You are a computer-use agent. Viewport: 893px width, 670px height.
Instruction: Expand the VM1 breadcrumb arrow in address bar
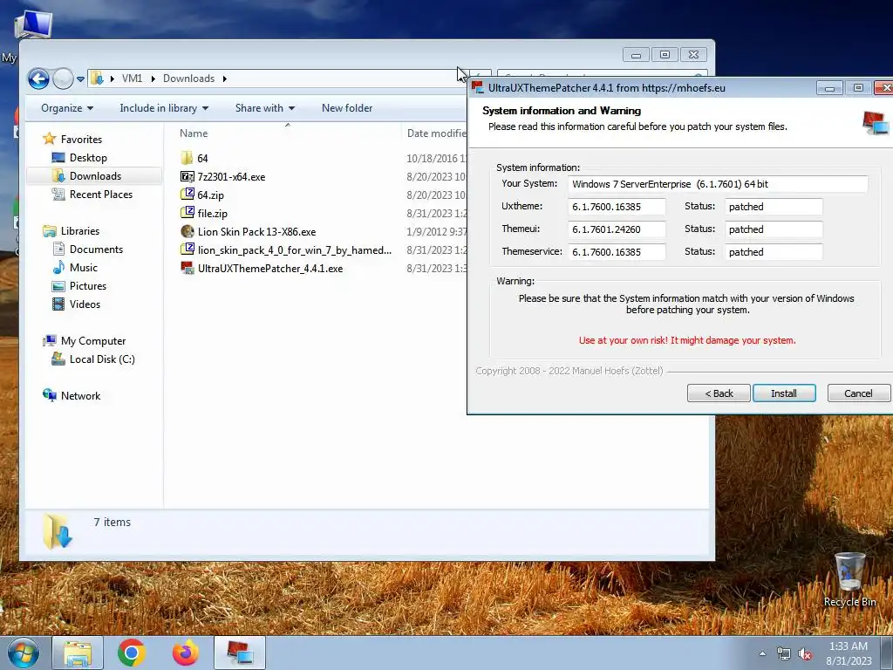153,79
